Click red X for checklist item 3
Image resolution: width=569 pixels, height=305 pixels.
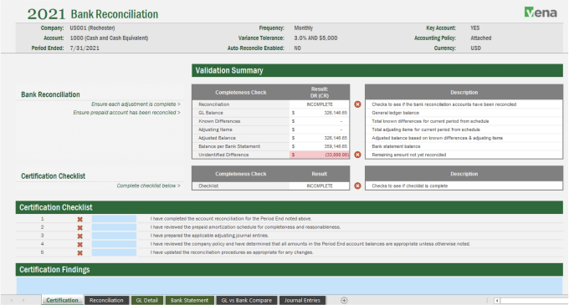[79, 236]
